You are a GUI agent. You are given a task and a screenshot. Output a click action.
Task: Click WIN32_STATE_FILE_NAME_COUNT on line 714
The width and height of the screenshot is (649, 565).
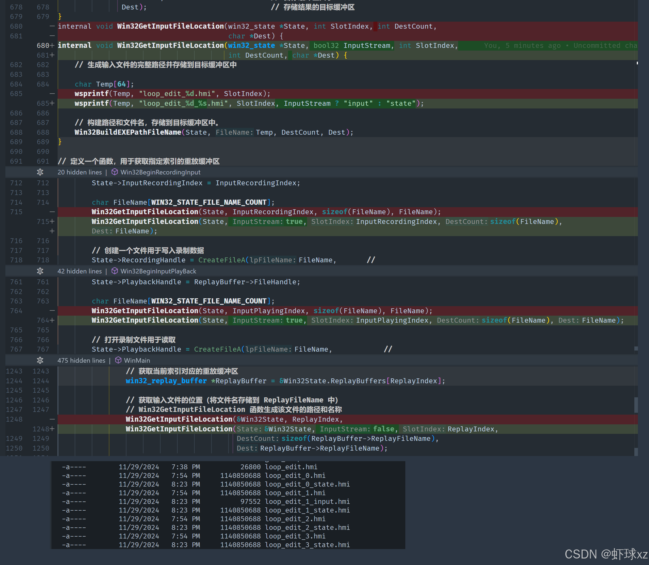pos(209,202)
